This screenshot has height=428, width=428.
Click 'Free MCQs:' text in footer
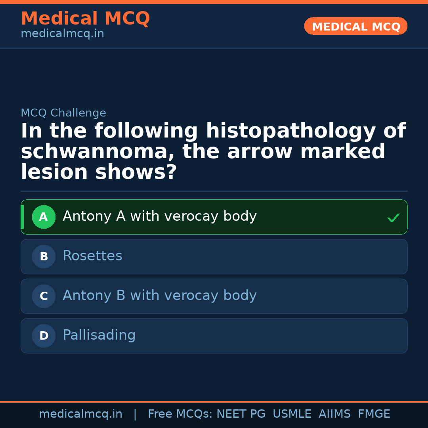(180, 414)
